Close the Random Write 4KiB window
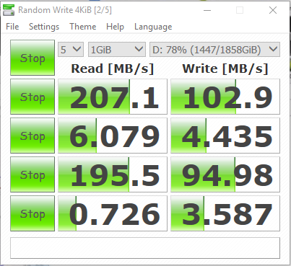 tap(273, 10)
